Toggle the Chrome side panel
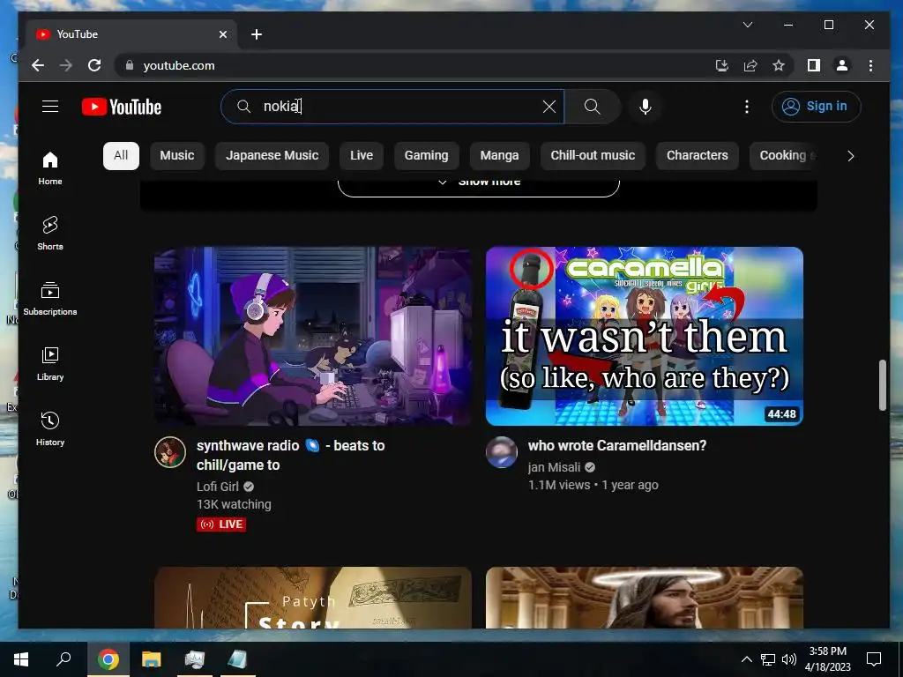903x677 pixels. (x=813, y=65)
